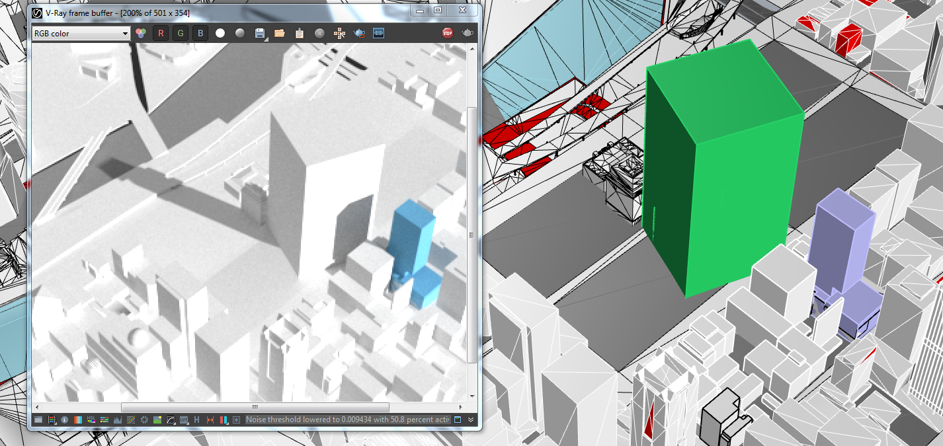The height and width of the screenshot is (446, 943).
Task: Open the save image options flyout arrow
Action: [265, 38]
